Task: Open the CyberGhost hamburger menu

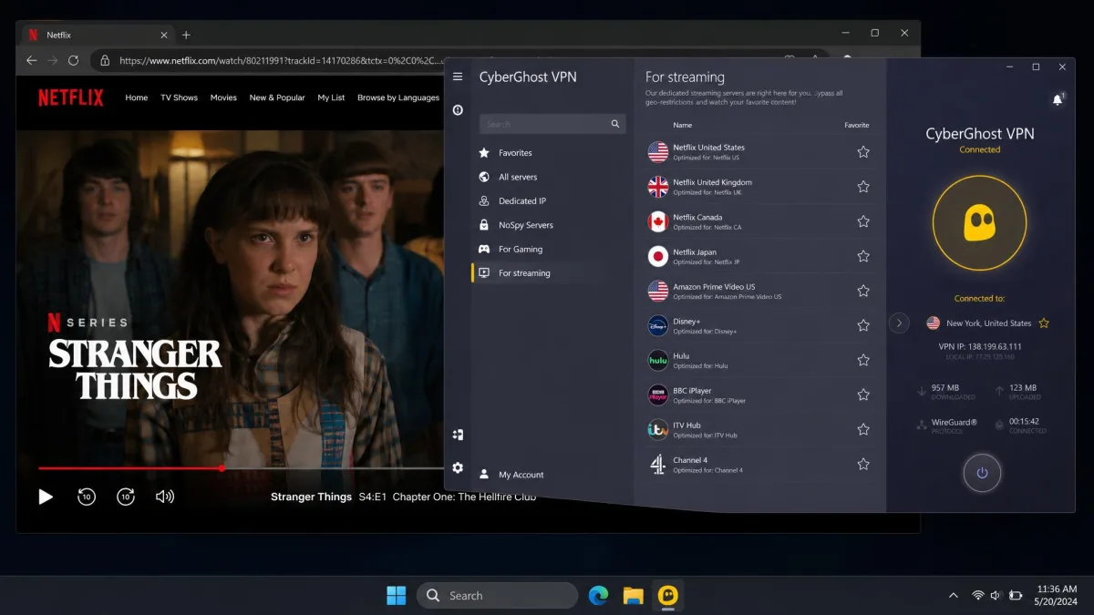Action: [458, 77]
